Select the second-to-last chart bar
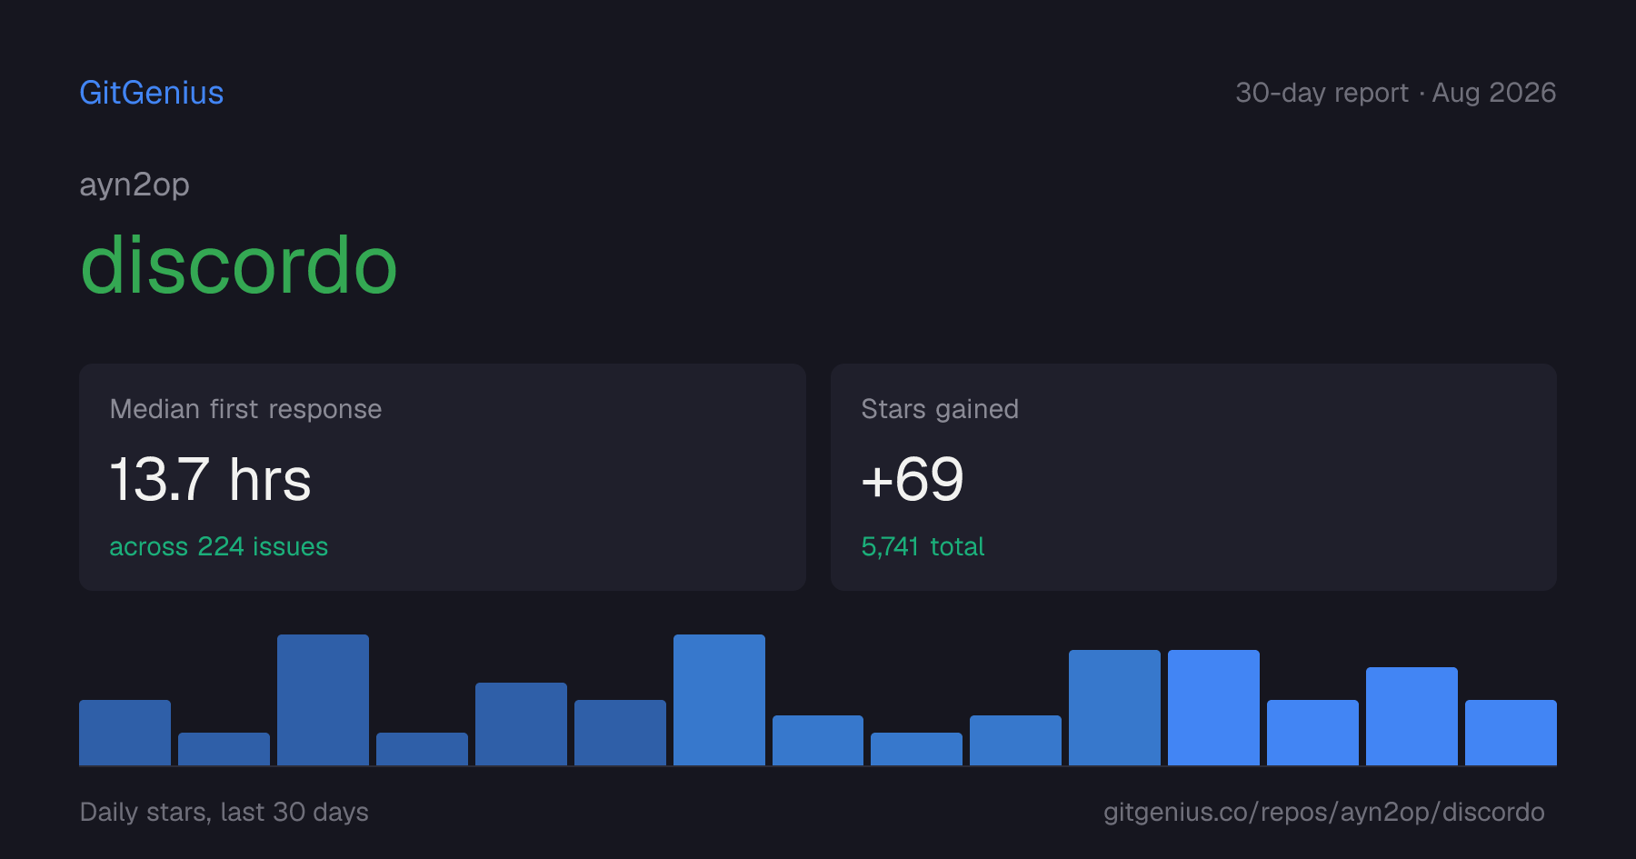Viewport: 1636px width, 859px height. click(1412, 716)
